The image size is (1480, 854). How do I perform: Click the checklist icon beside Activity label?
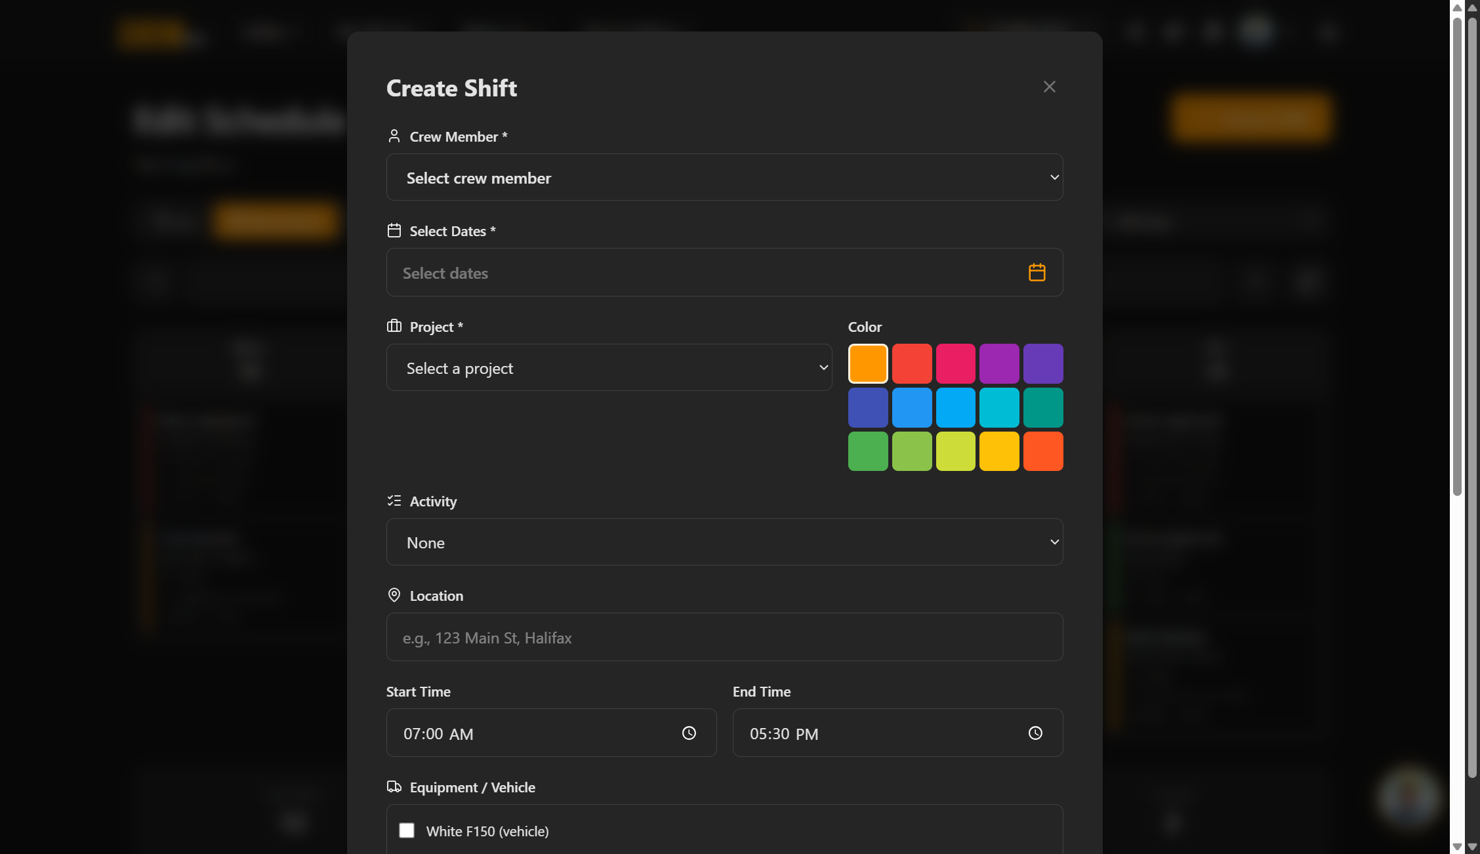click(394, 500)
